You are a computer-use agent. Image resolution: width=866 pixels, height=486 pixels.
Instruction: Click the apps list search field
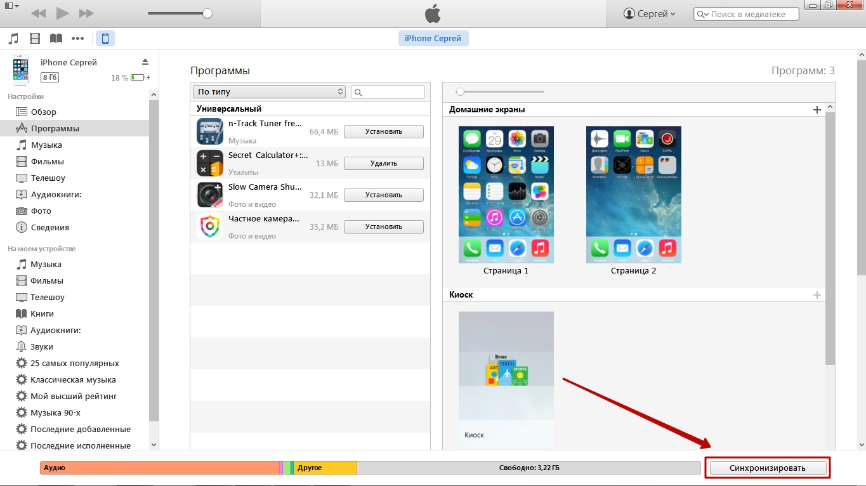point(388,92)
